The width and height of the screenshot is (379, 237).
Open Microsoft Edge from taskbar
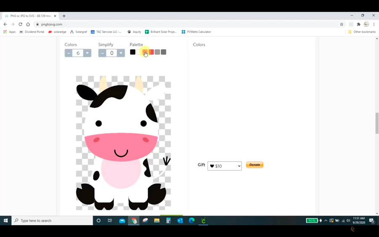point(192,221)
